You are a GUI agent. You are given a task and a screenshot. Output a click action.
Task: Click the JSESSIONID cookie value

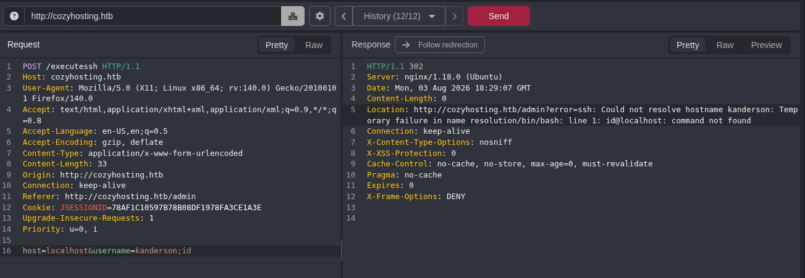(x=187, y=207)
